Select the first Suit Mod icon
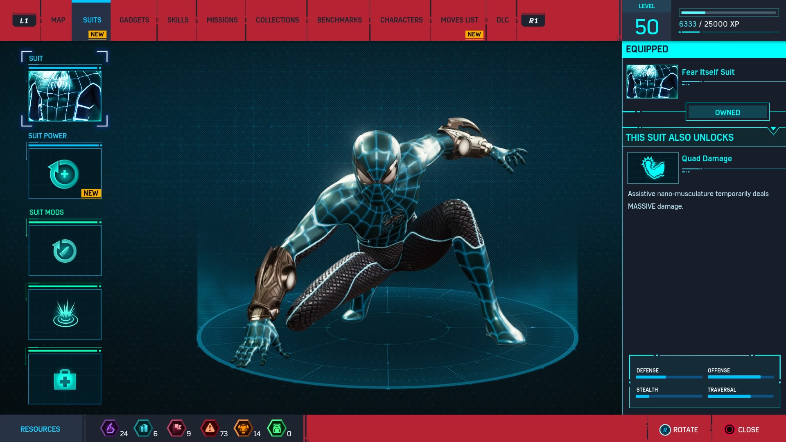This screenshot has height=442, width=786. pyautogui.click(x=64, y=249)
